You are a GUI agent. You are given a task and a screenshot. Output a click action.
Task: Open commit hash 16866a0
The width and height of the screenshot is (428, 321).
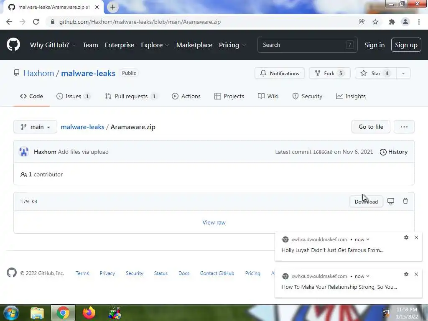click(323, 152)
